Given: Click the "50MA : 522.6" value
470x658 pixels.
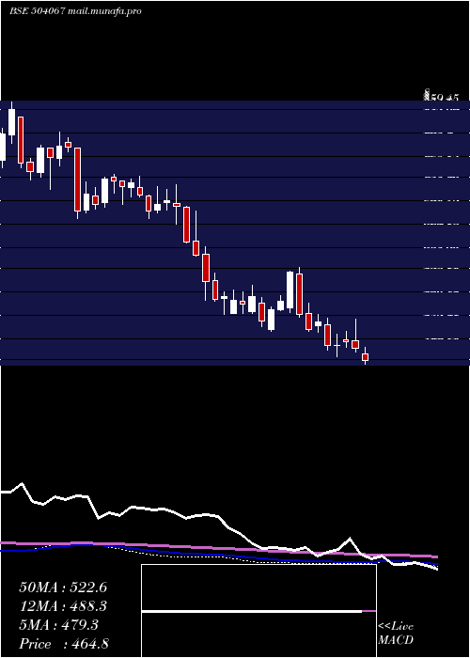Looking at the screenshot, I should pyautogui.click(x=63, y=587).
